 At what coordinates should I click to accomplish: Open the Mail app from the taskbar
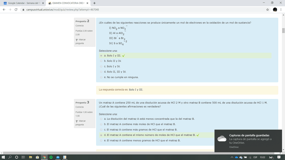pos(58,157)
